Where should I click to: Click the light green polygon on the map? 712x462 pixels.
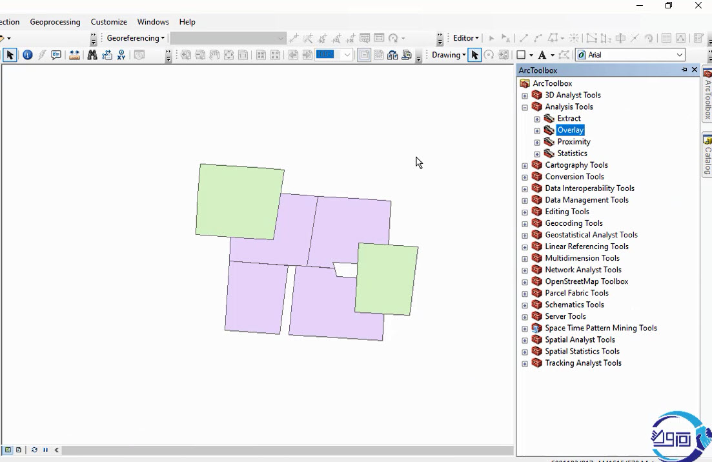[239, 201]
